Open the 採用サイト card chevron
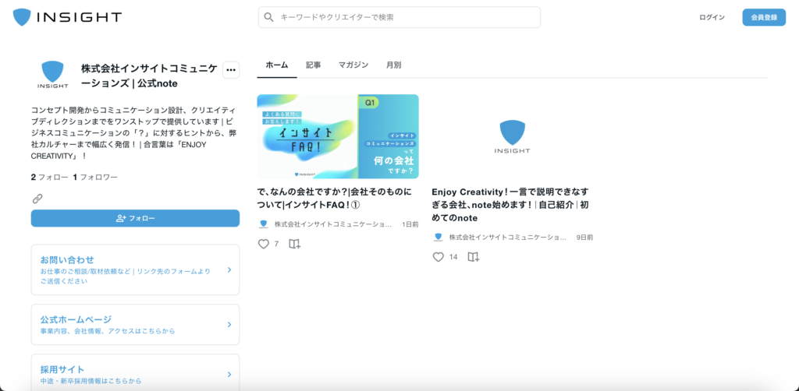Image resolution: width=799 pixels, height=391 pixels. (229, 375)
